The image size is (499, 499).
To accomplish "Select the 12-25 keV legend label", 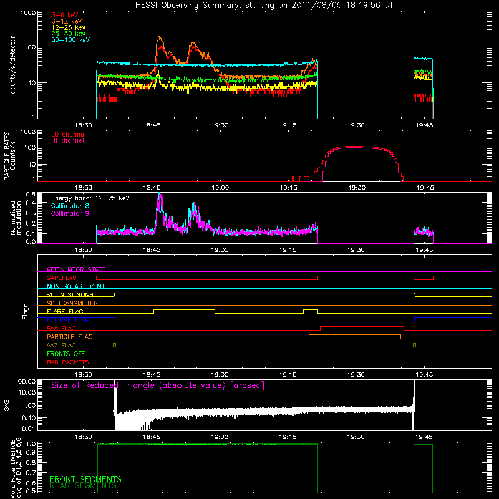I will (x=69, y=27).
